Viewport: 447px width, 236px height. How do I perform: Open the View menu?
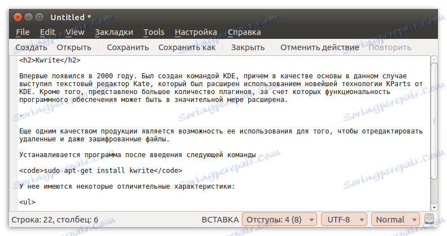coord(75,32)
